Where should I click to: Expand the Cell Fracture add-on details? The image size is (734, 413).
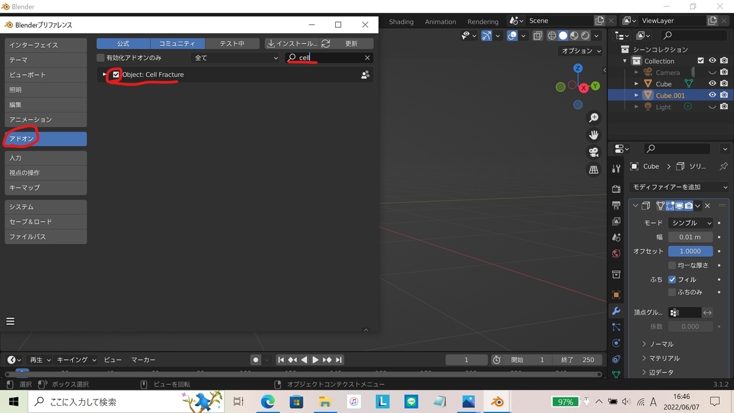point(105,75)
